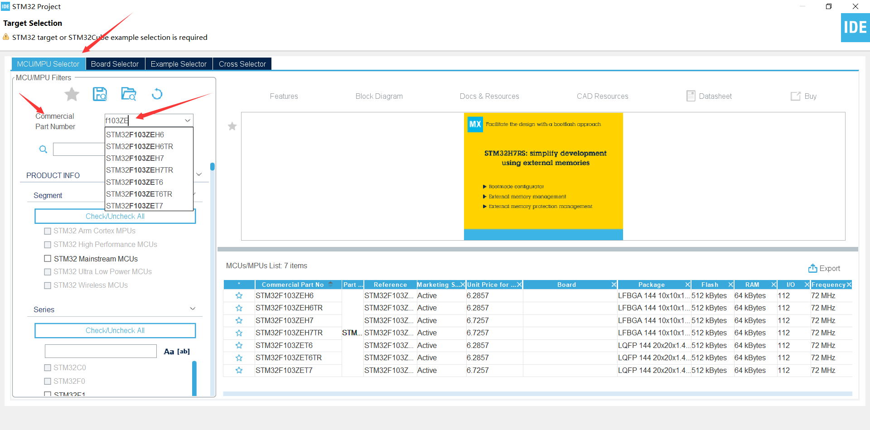Click the MCU list horizontal scrollbar
The height and width of the screenshot is (430, 870).
(537, 394)
